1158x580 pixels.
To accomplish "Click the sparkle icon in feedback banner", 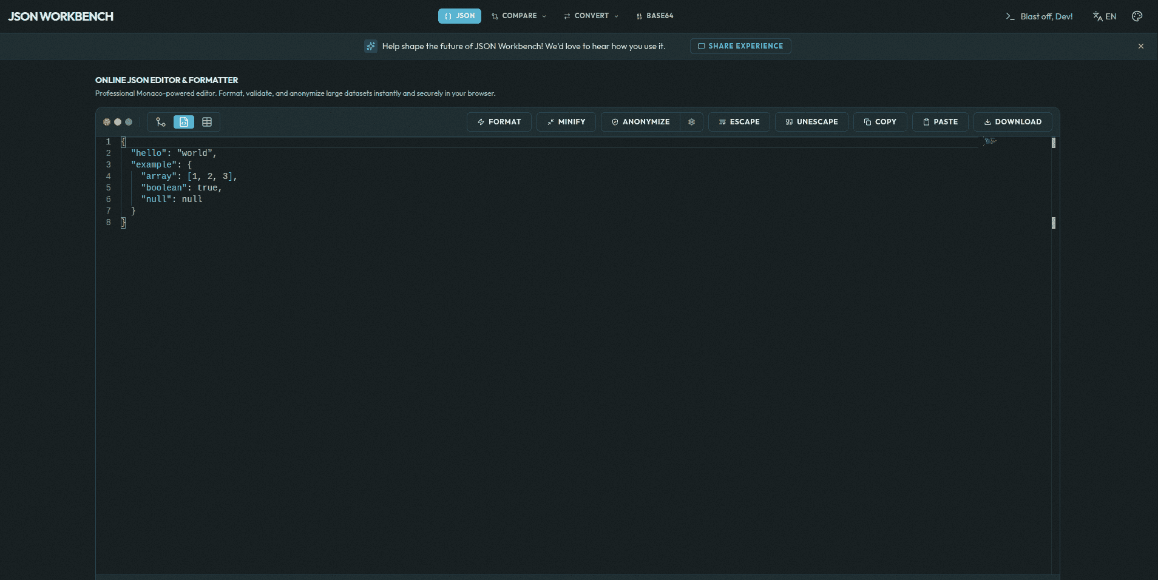I will (x=370, y=46).
